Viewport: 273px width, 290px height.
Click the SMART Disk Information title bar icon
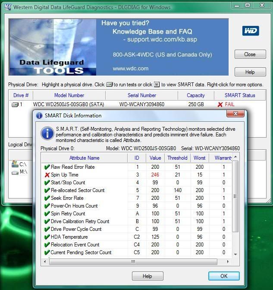(x=39, y=116)
